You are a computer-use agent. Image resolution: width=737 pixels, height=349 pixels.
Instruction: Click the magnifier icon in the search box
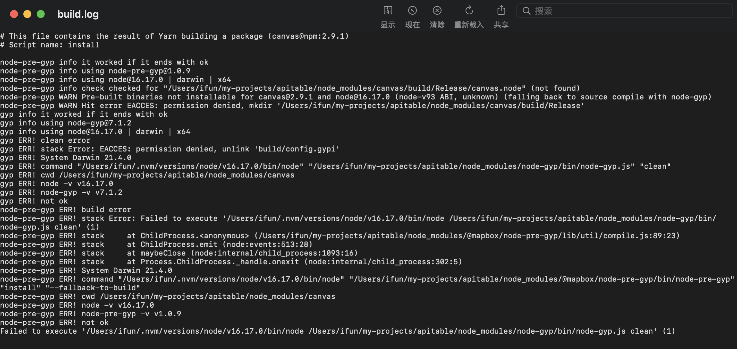click(527, 11)
